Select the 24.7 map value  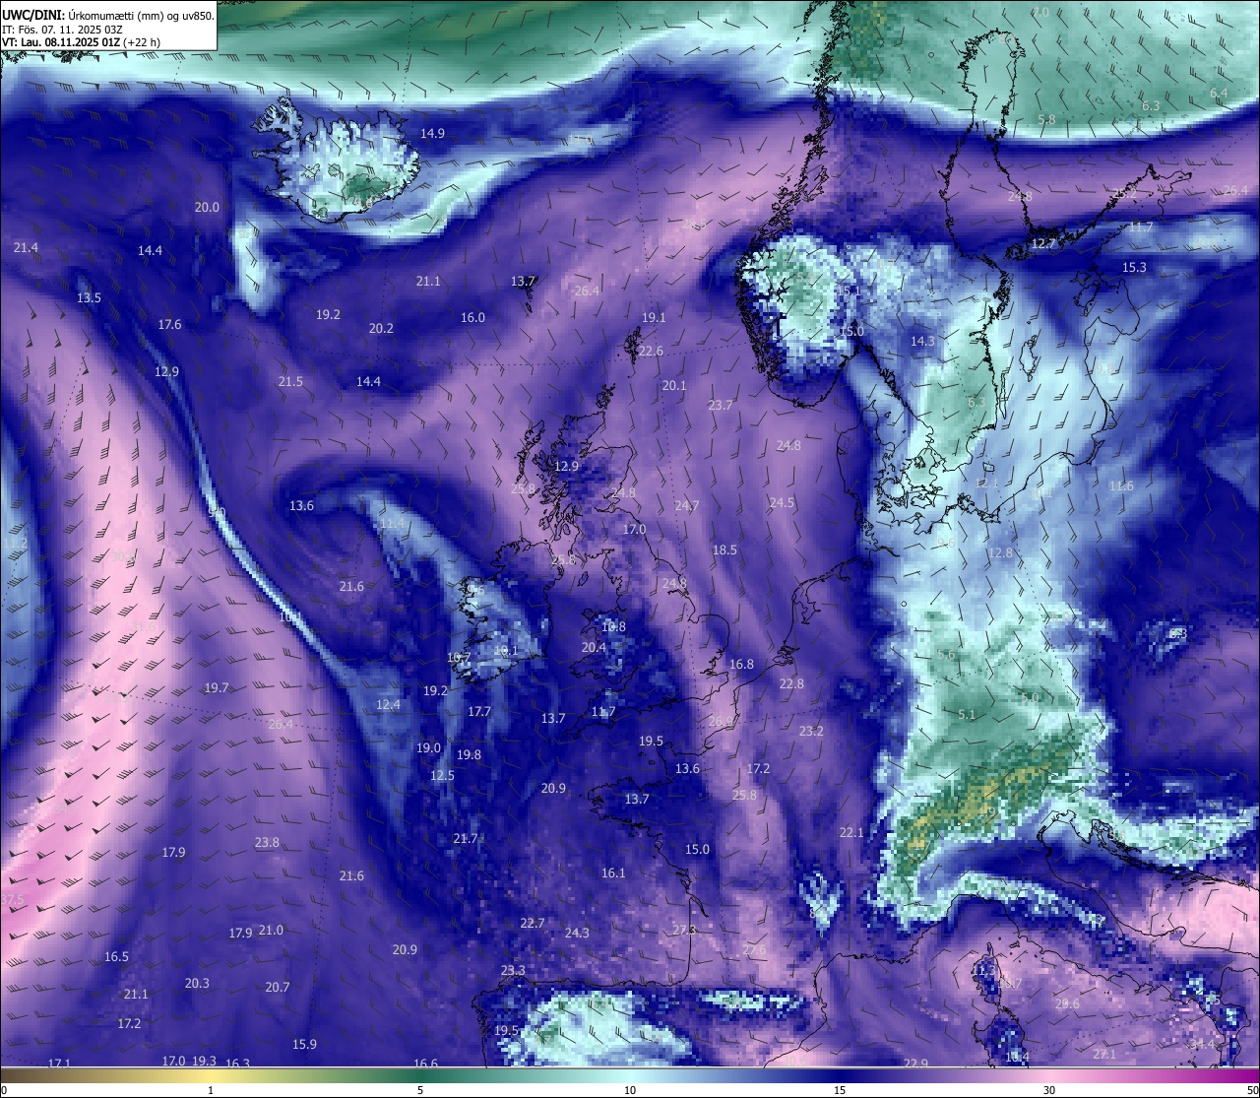tap(686, 505)
